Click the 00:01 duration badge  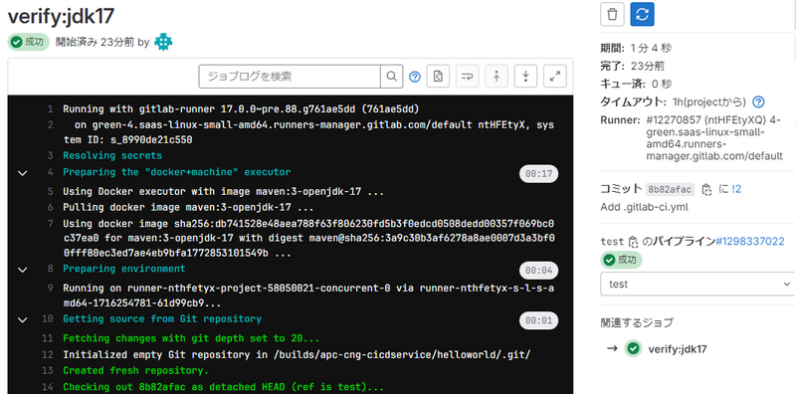538,321
